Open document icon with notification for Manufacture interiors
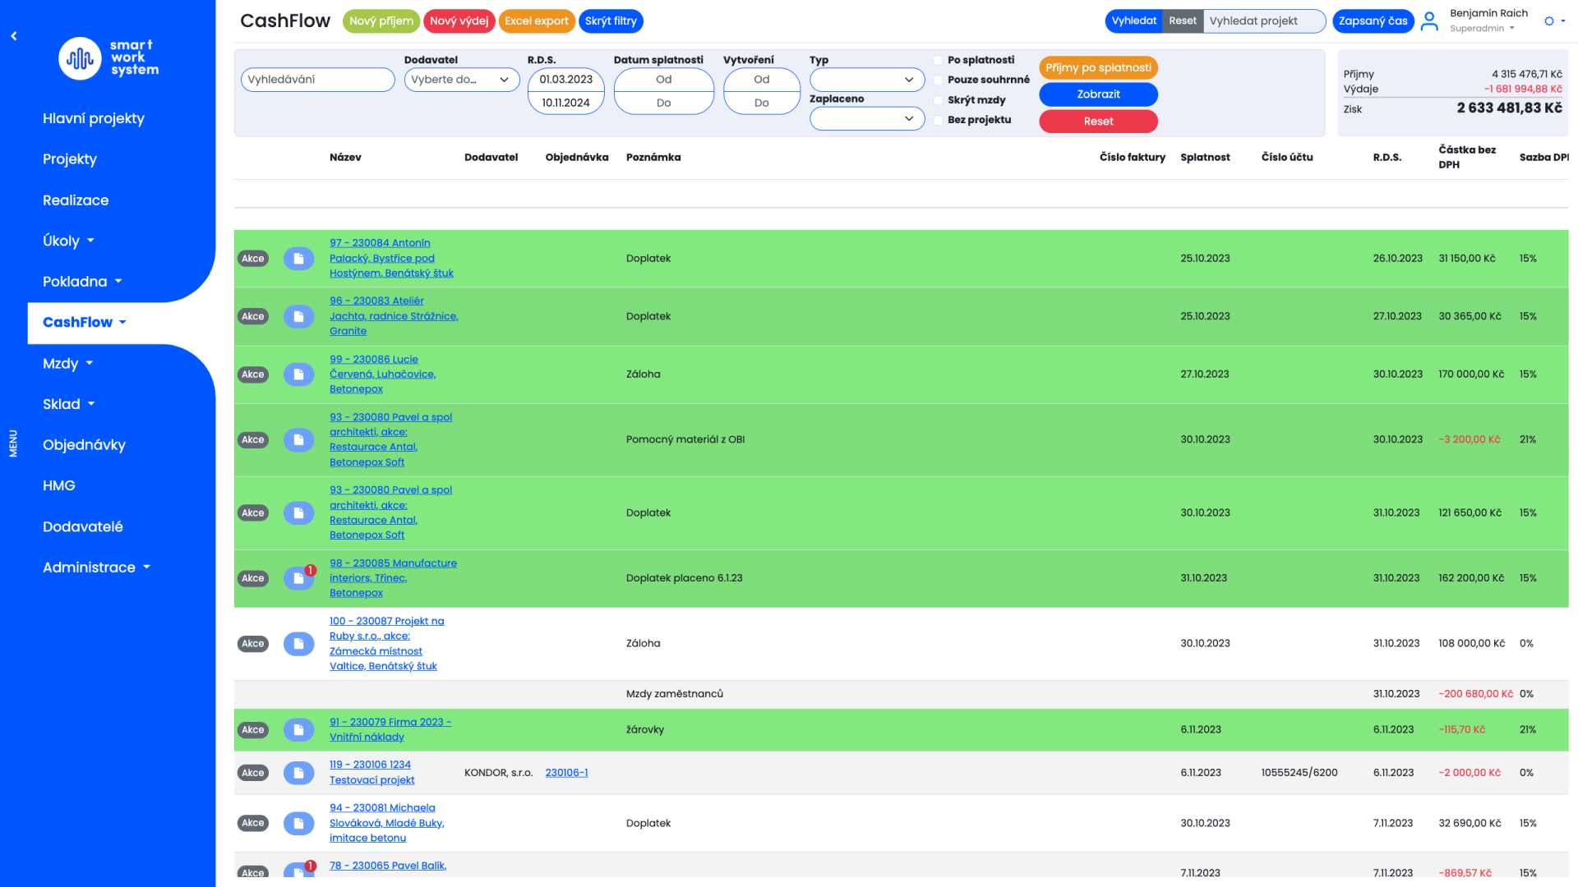The image size is (1578, 887). [298, 578]
